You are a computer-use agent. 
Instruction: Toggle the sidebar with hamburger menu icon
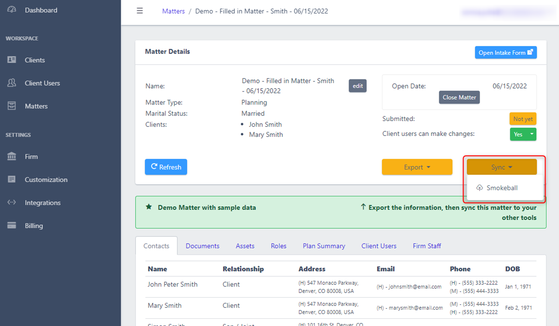point(140,11)
